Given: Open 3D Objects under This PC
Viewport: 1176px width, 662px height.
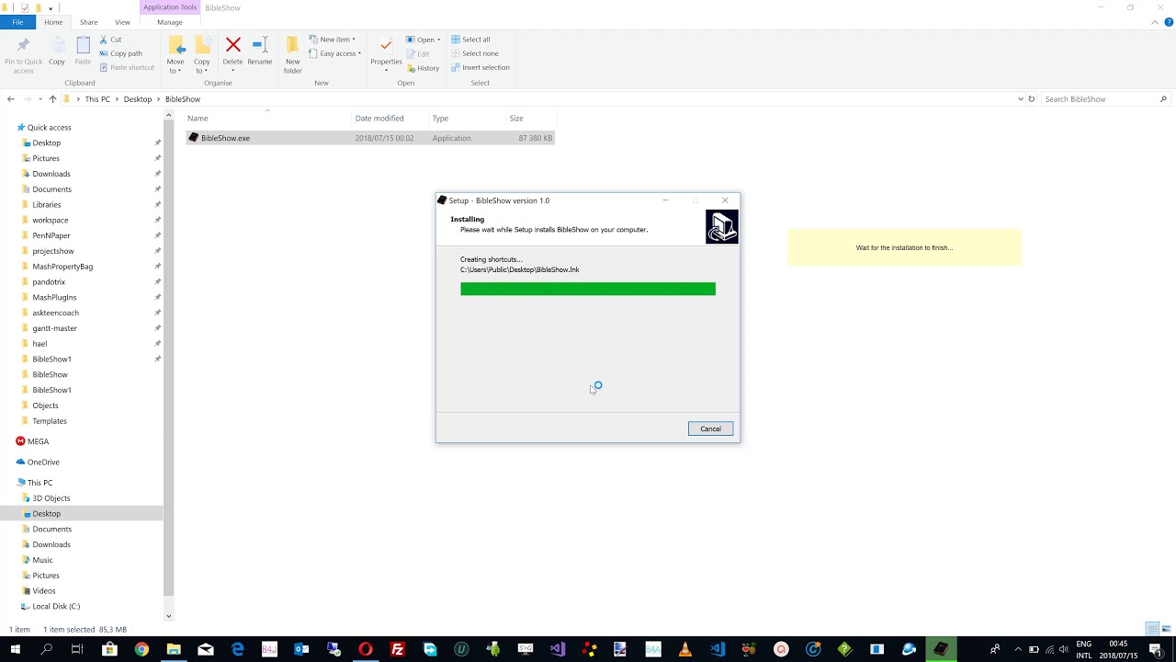Looking at the screenshot, I should 51,498.
